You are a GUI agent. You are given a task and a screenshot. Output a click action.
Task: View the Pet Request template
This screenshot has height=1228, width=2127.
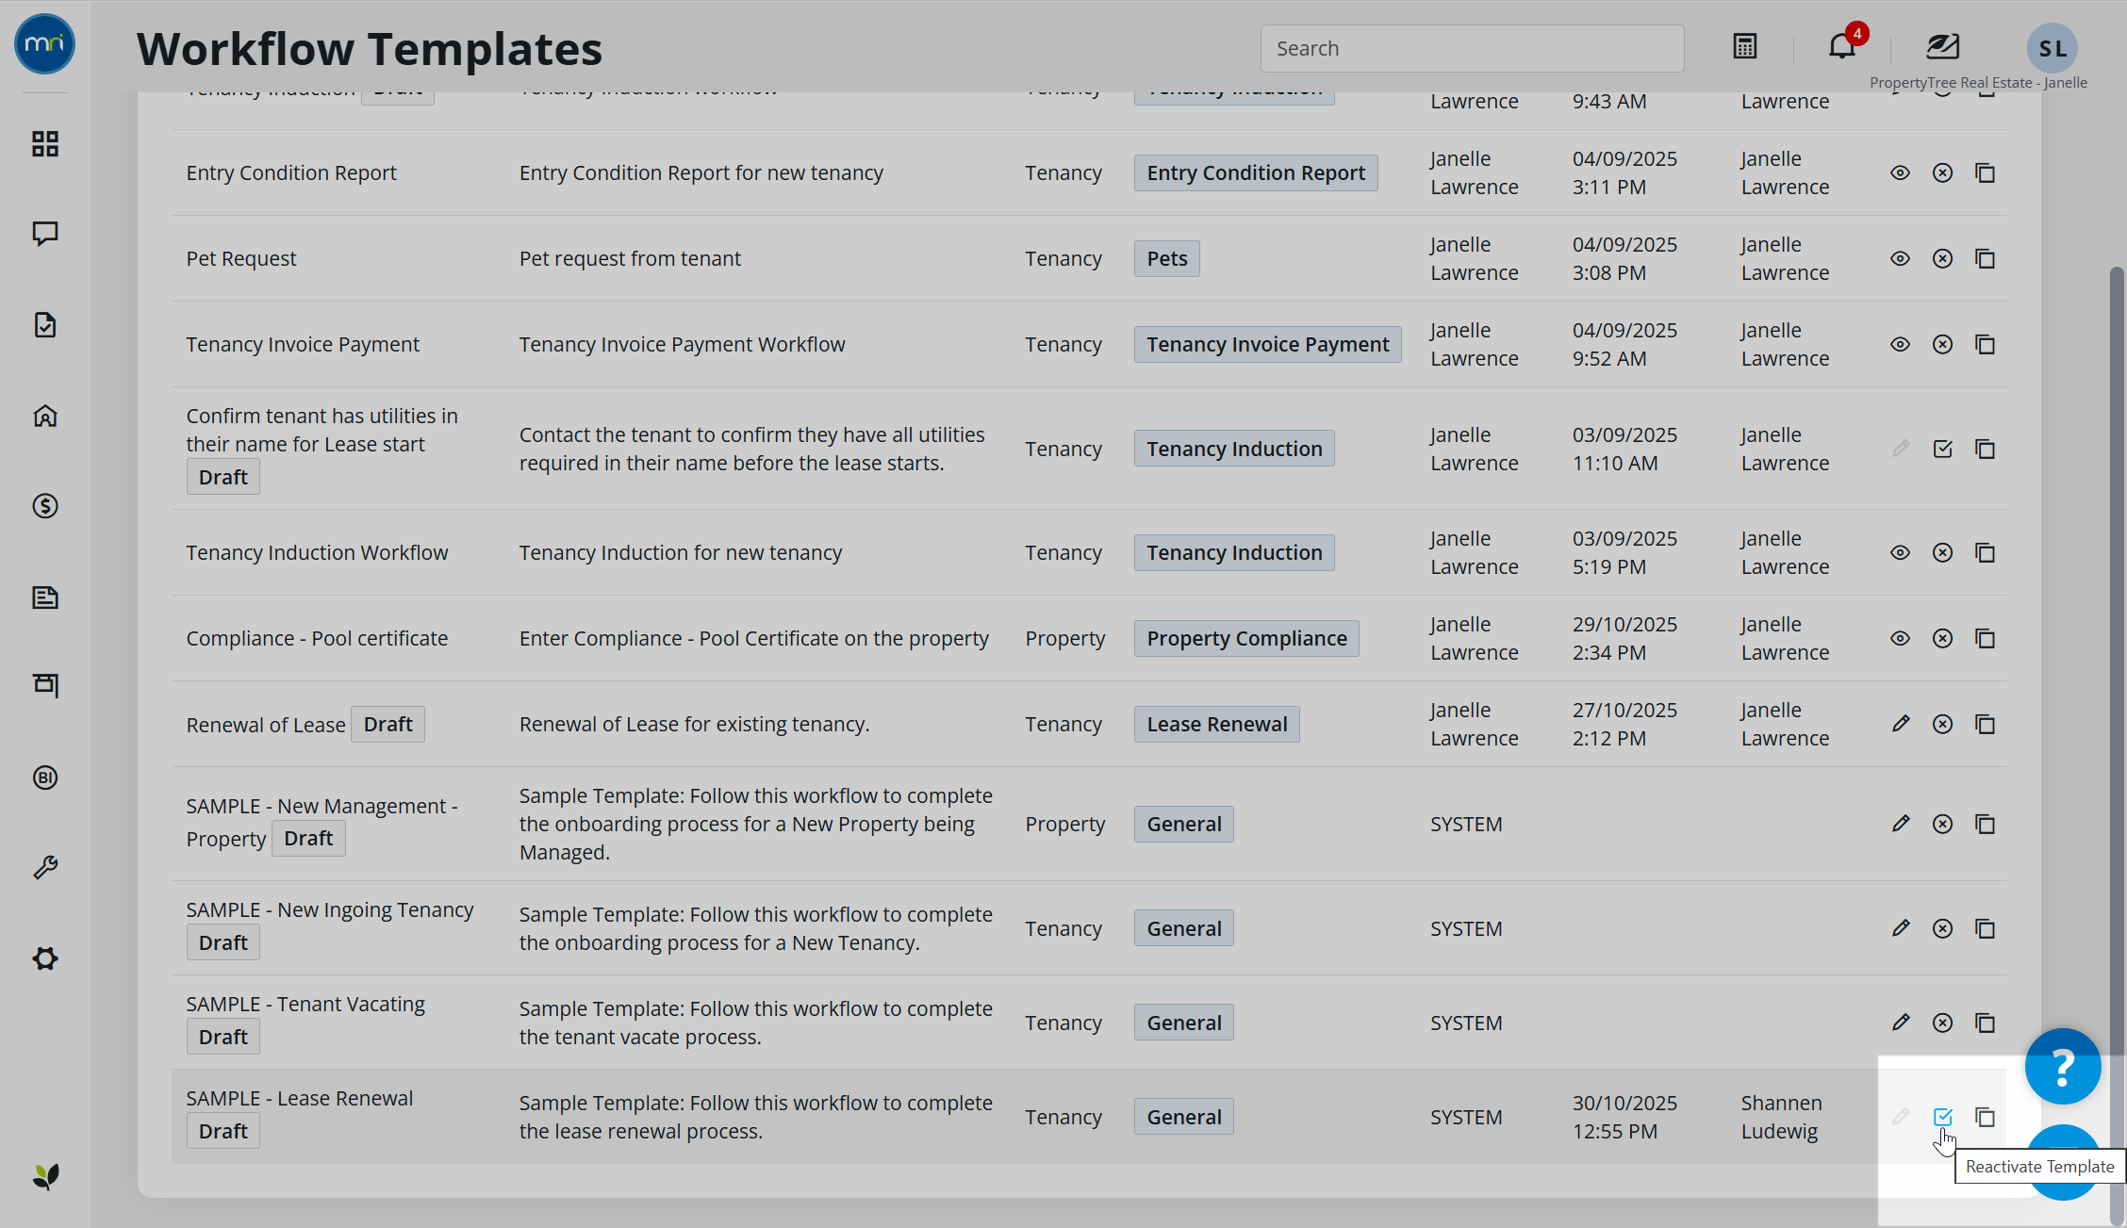pos(1901,258)
